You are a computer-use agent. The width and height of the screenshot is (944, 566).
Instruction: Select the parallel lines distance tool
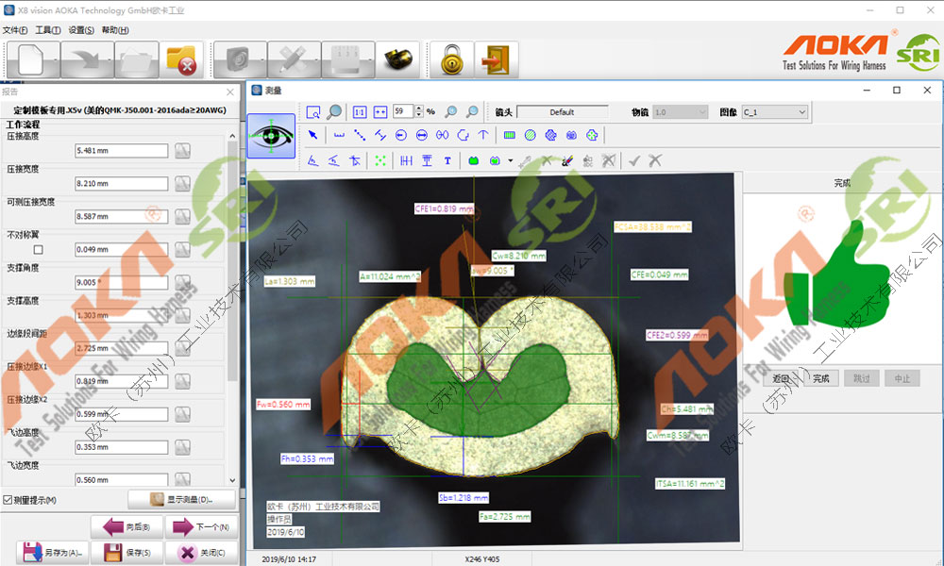click(379, 135)
